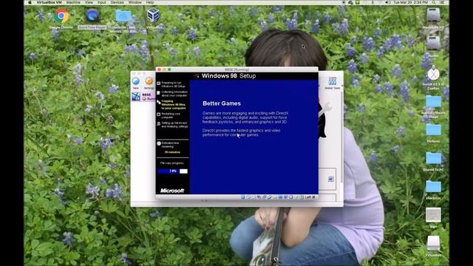
Task: Click preview button in Manager lower panel
Action: [x=331, y=179]
